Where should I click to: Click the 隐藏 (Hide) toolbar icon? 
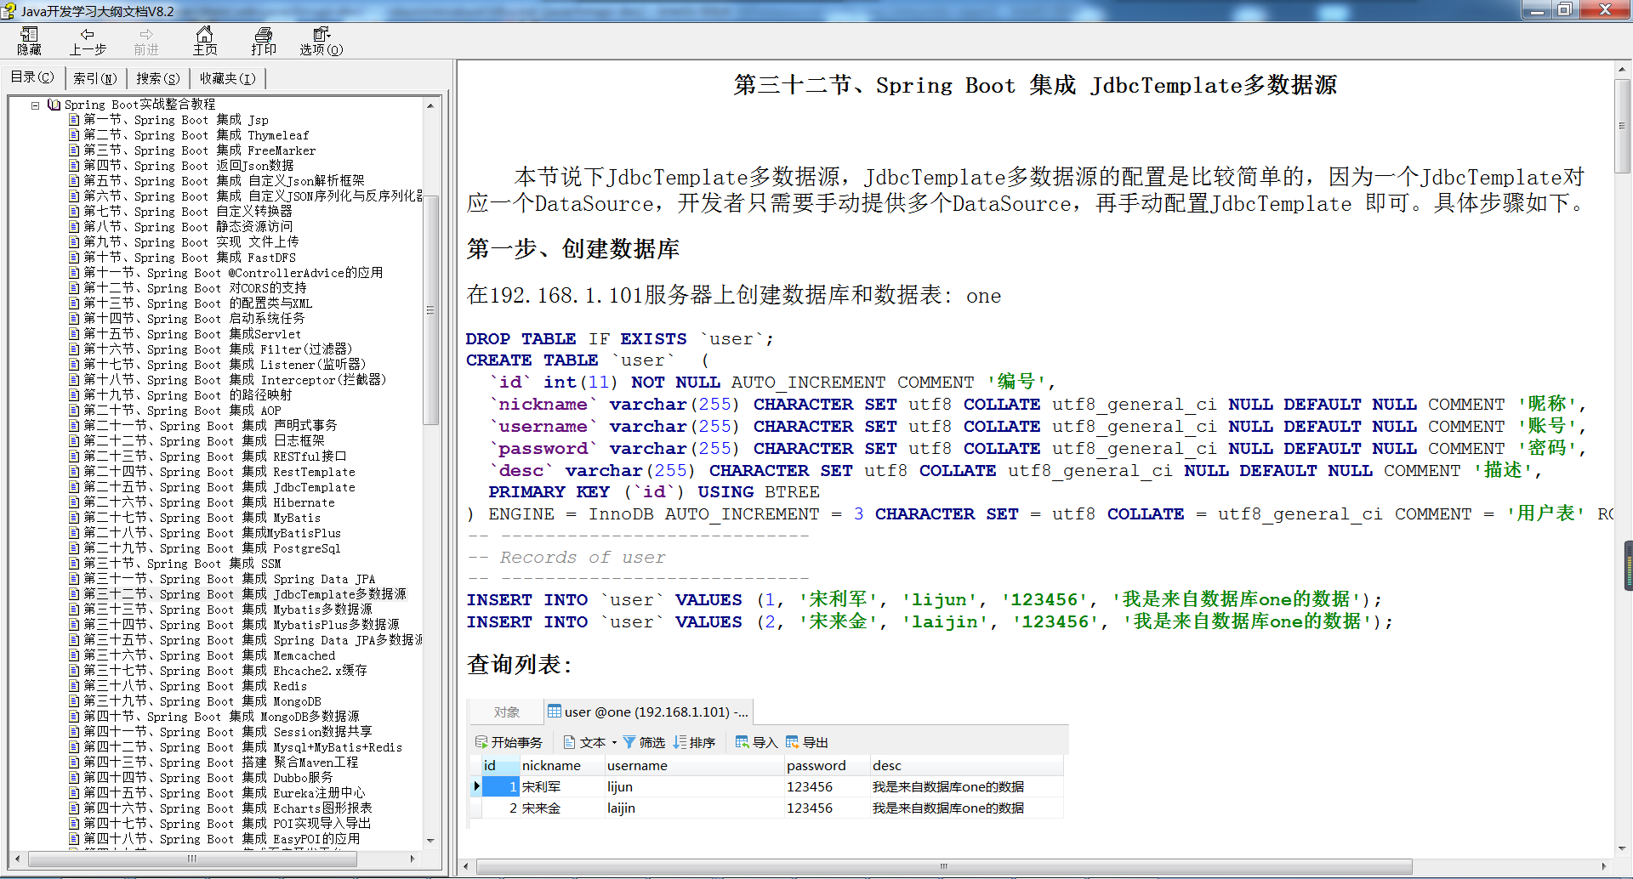pyautogui.click(x=29, y=41)
